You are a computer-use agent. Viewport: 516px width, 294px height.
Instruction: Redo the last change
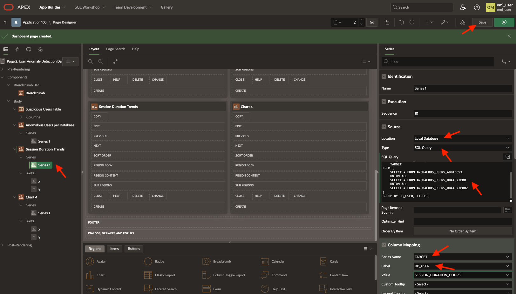coord(412,22)
